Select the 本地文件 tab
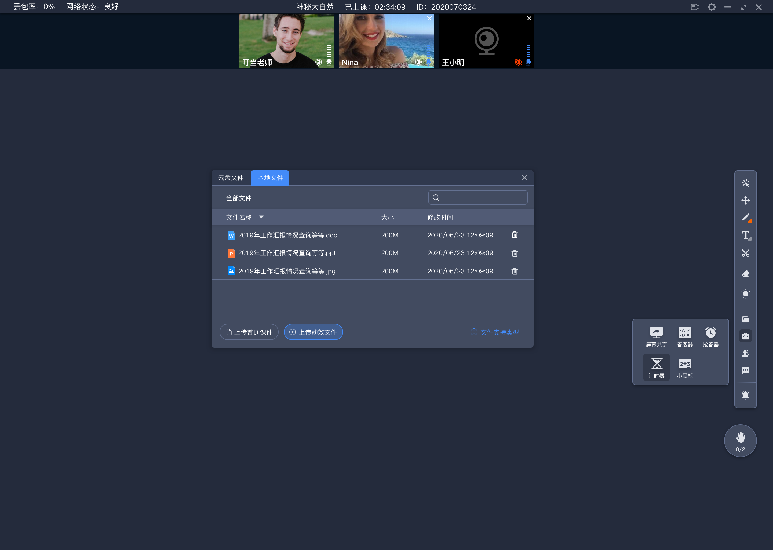The image size is (773, 550). pos(270,178)
